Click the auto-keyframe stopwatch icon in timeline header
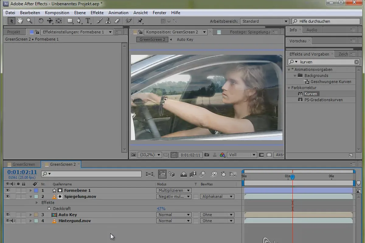The width and height of the screenshot is (365, 243). 224,174
